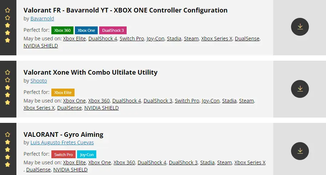
Task: Click the top star on Gyro Aiming config
Action: tap(7, 134)
